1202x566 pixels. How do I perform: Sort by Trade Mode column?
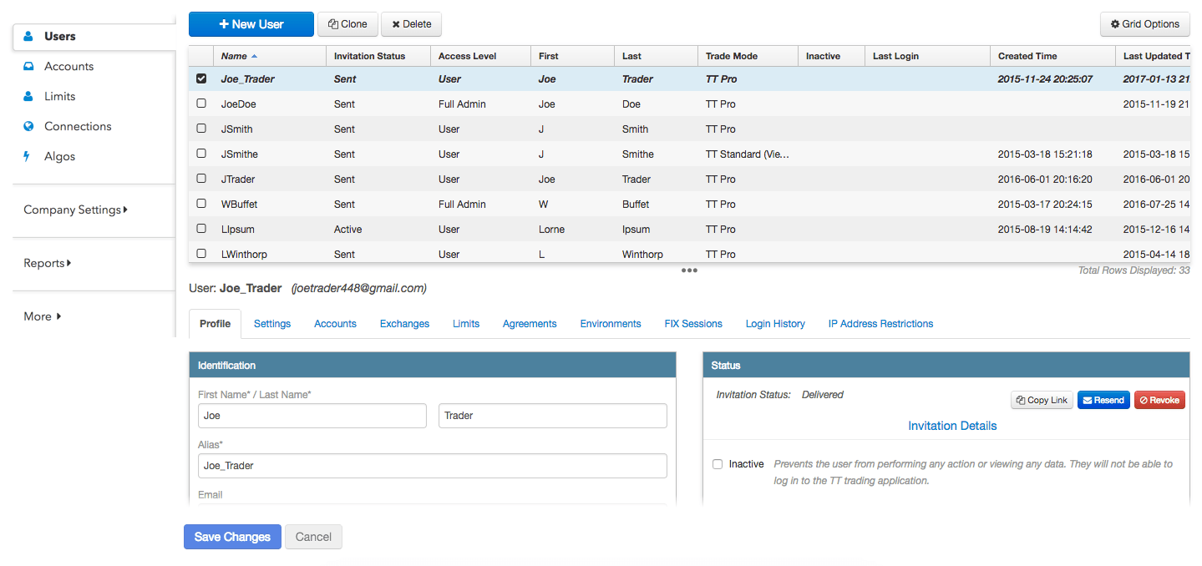(748, 56)
